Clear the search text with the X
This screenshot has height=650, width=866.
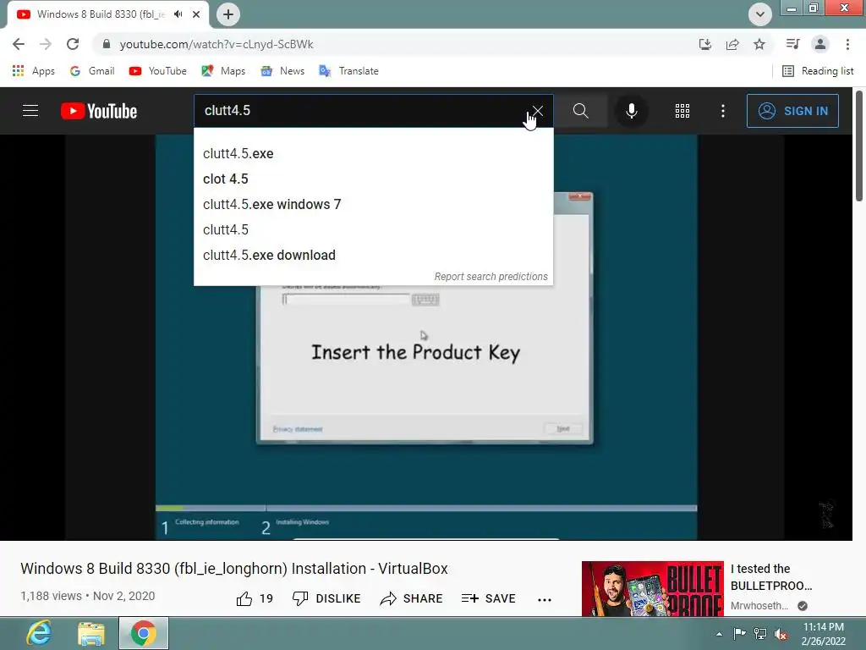click(x=537, y=111)
